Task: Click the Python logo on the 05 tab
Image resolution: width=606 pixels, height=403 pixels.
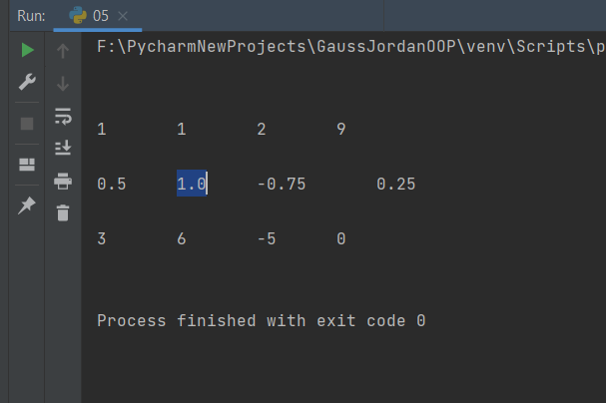Action: [78, 15]
